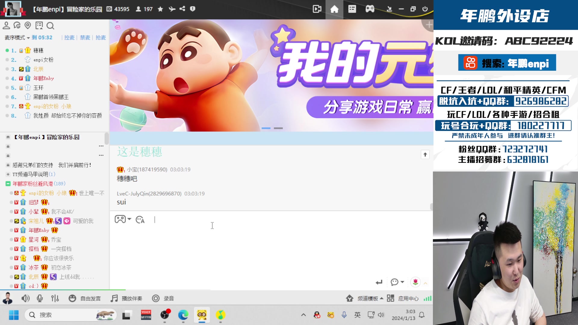Click the share icon in title bar
The height and width of the screenshot is (325, 578).
click(x=182, y=9)
